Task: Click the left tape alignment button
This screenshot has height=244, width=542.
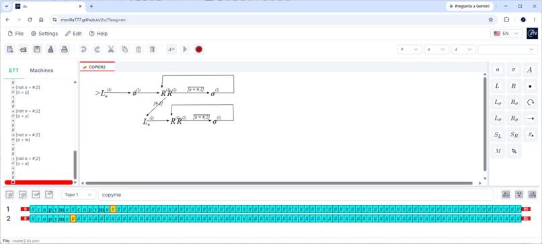Action: [506, 194]
